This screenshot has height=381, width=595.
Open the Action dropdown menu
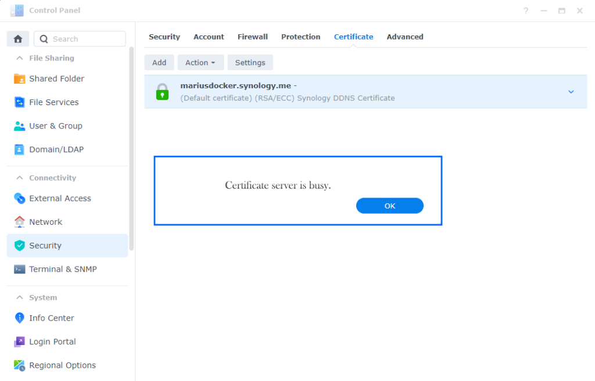click(200, 62)
